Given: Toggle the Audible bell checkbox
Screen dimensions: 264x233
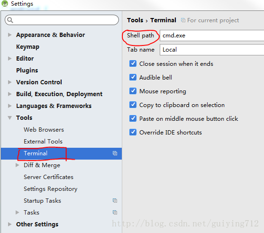Looking at the screenshot, I should click(133, 77).
